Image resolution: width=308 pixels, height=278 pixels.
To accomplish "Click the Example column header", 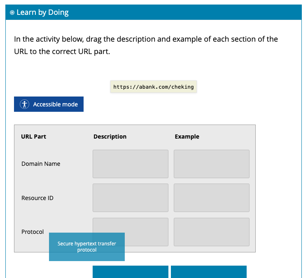I will click(x=187, y=137).
